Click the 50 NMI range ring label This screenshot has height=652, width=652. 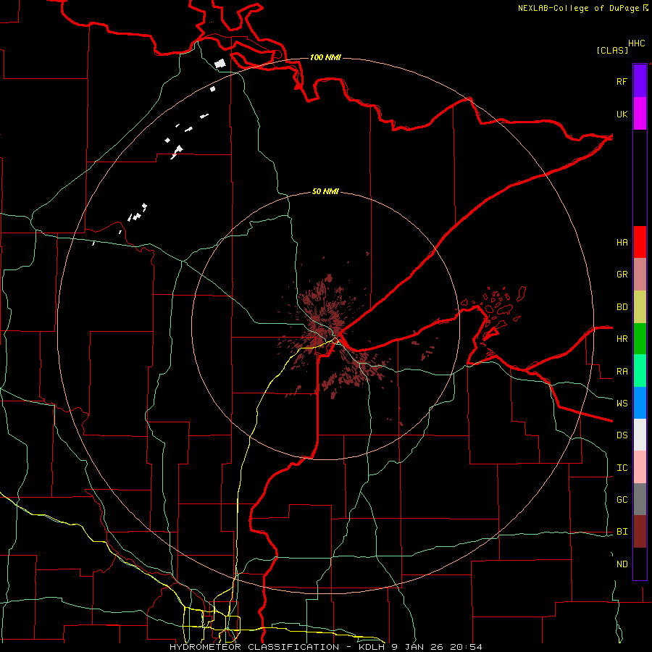pyautogui.click(x=325, y=191)
